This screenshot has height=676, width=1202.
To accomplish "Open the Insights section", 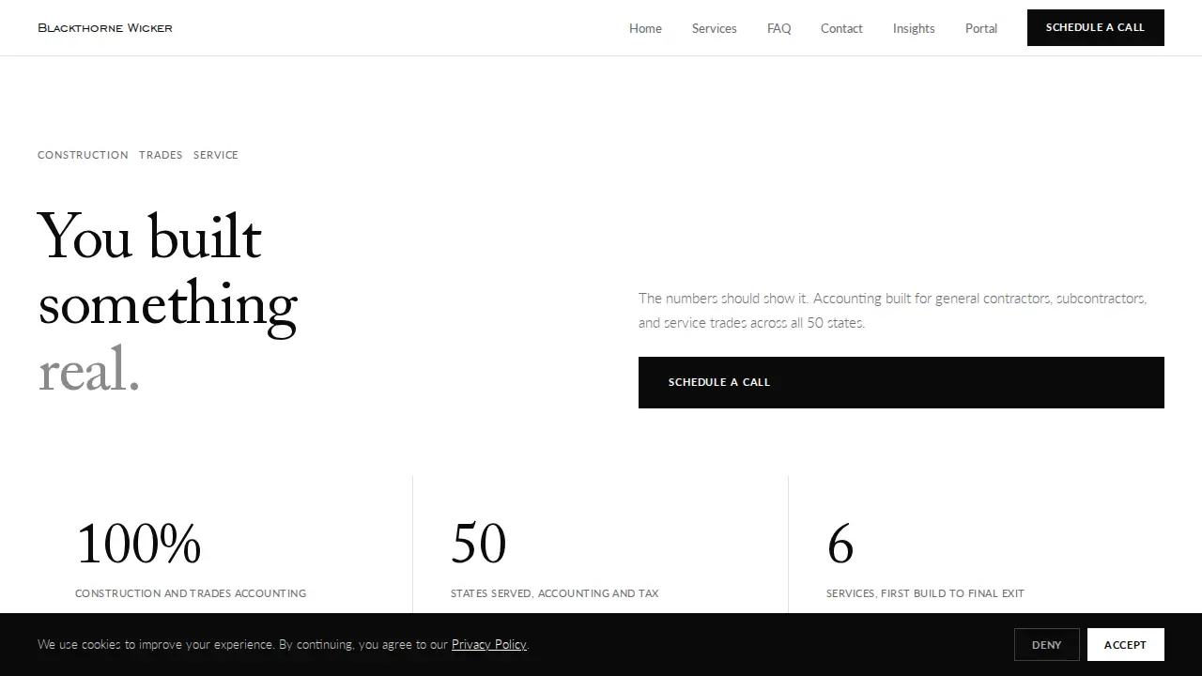I will point(914,28).
